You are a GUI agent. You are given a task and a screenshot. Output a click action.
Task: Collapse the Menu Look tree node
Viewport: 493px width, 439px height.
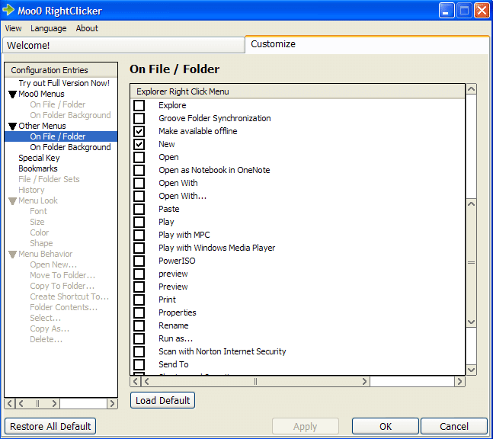tap(12, 201)
